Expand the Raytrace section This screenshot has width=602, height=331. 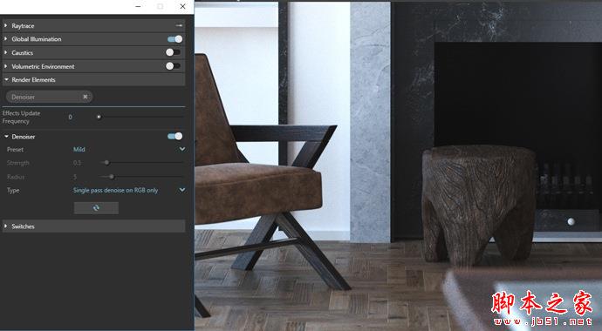(6, 25)
